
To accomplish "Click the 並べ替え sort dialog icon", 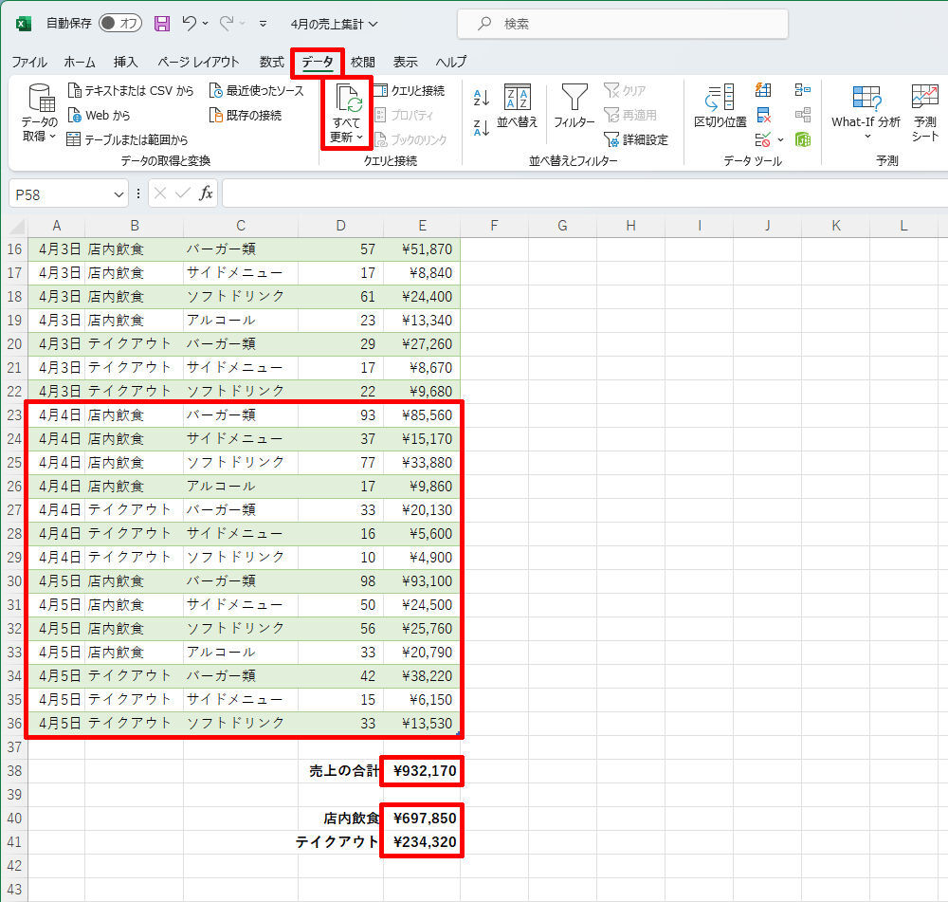I will coord(517,106).
